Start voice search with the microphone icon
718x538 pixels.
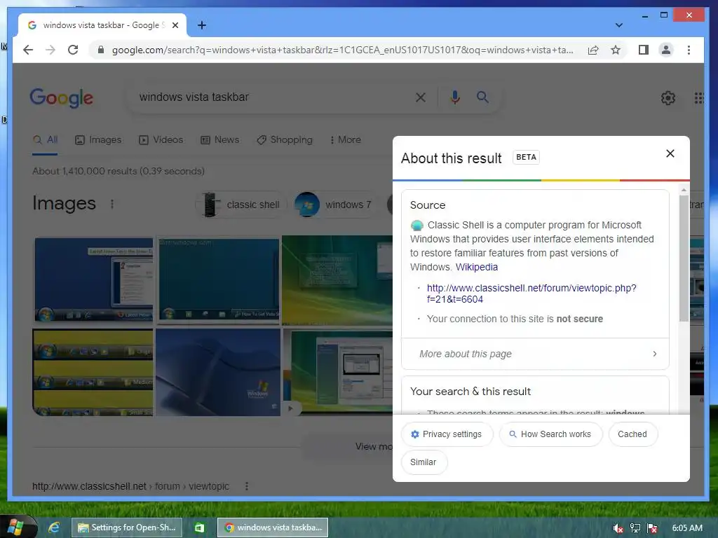click(x=454, y=97)
